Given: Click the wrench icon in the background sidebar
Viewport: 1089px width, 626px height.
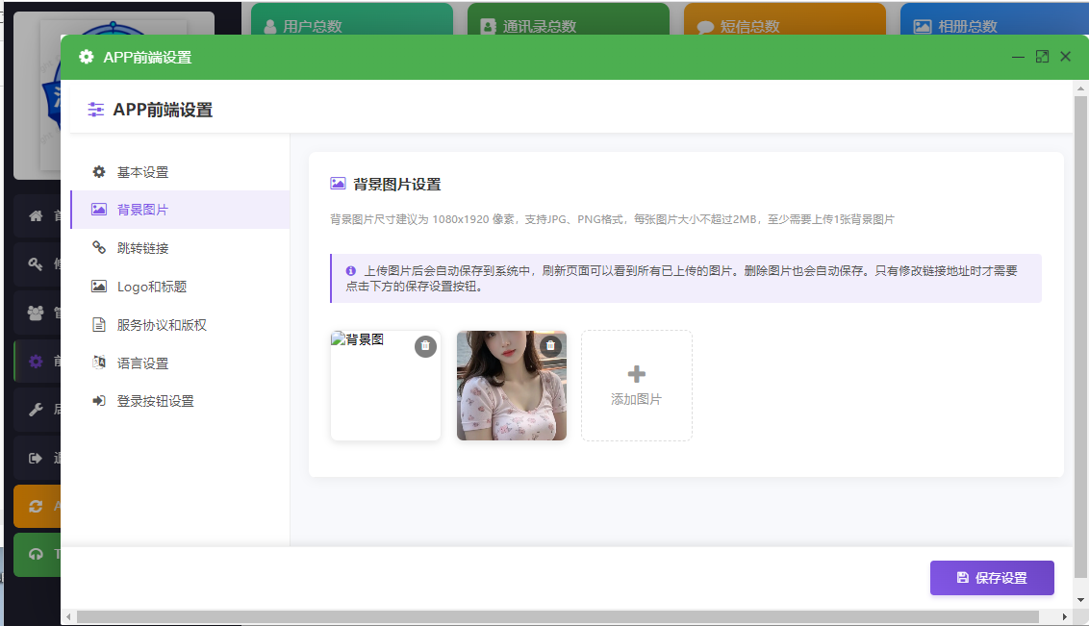Looking at the screenshot, I should pos(36,410).
